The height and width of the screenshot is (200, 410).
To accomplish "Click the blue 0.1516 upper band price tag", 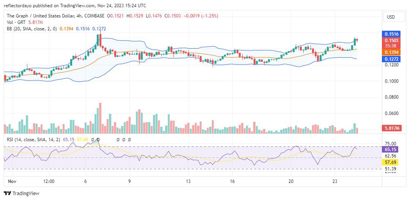I will (x=391, y=34).
